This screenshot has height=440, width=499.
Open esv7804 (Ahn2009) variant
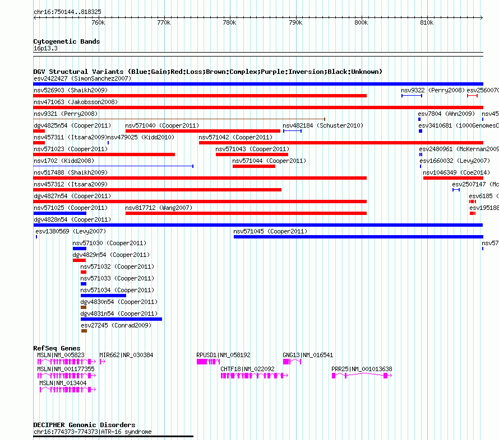pyautogui.click(x=446, y=114)
